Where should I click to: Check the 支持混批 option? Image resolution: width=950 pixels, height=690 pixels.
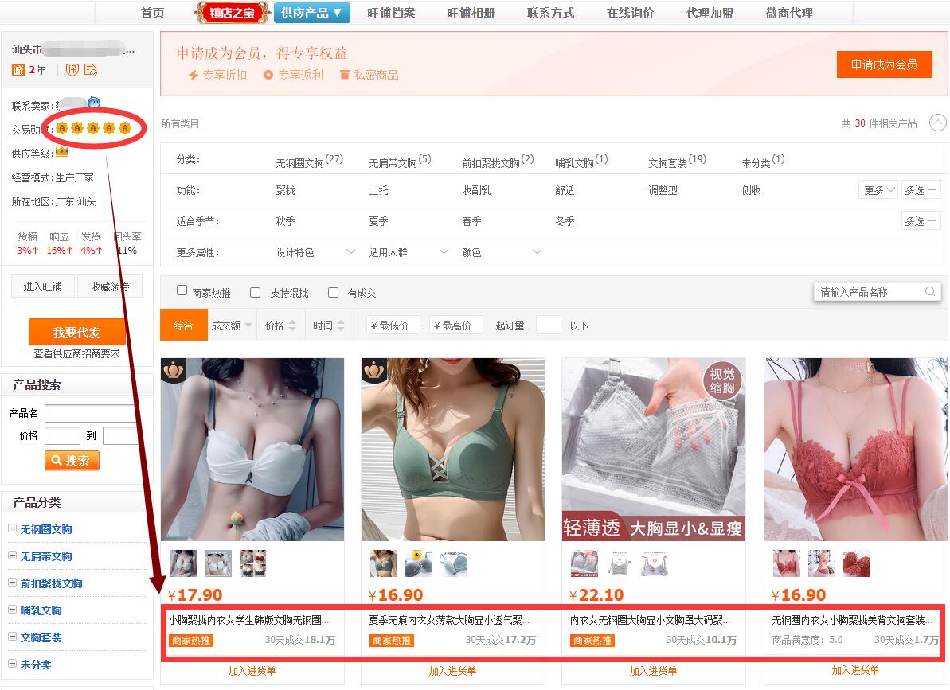tap(256, 292)
